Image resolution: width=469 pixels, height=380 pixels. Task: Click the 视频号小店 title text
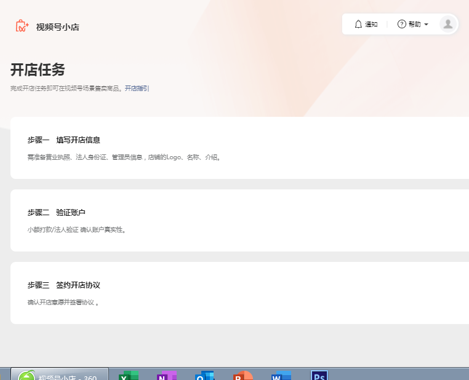point(58,27)
